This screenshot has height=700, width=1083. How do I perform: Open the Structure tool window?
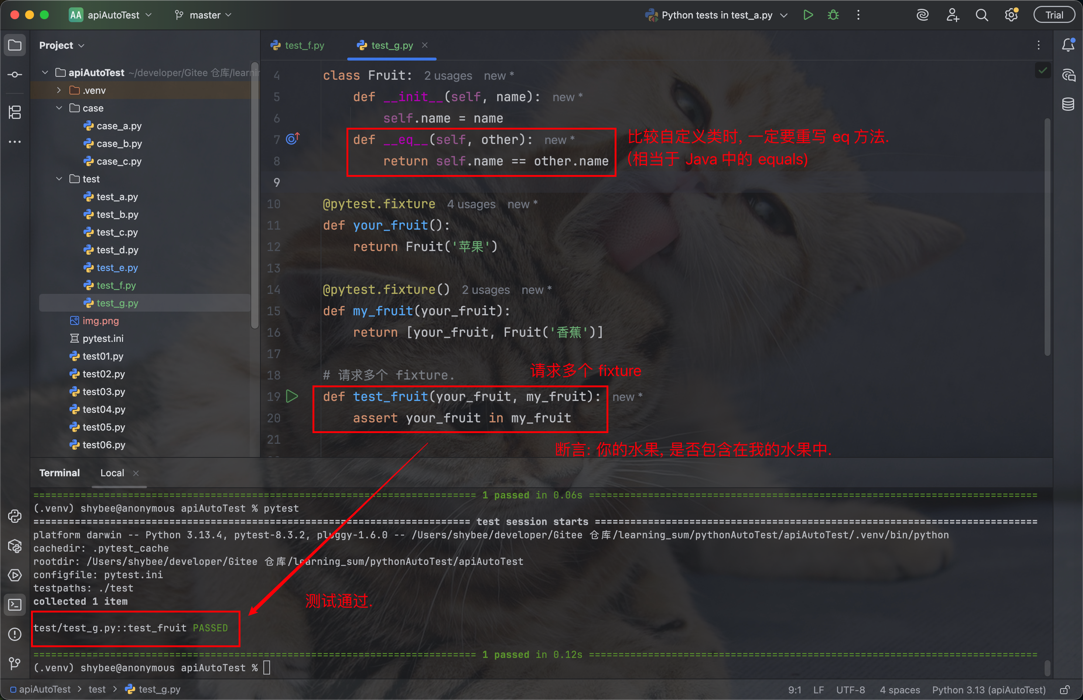pos(14,112)
